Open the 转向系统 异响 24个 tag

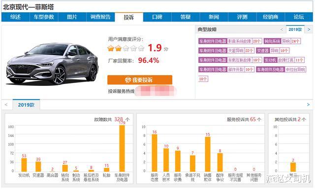point(282,41)
